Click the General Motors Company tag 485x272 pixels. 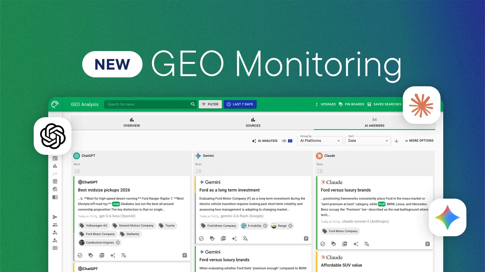[x=133, y=226]
